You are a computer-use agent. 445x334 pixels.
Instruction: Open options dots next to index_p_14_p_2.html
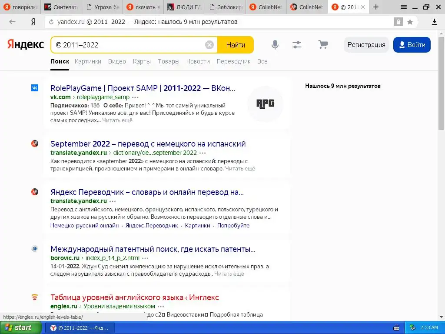point(145,258)
